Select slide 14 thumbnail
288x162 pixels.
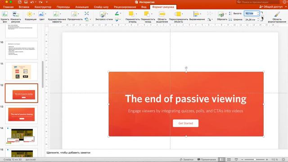click(22, 136)
